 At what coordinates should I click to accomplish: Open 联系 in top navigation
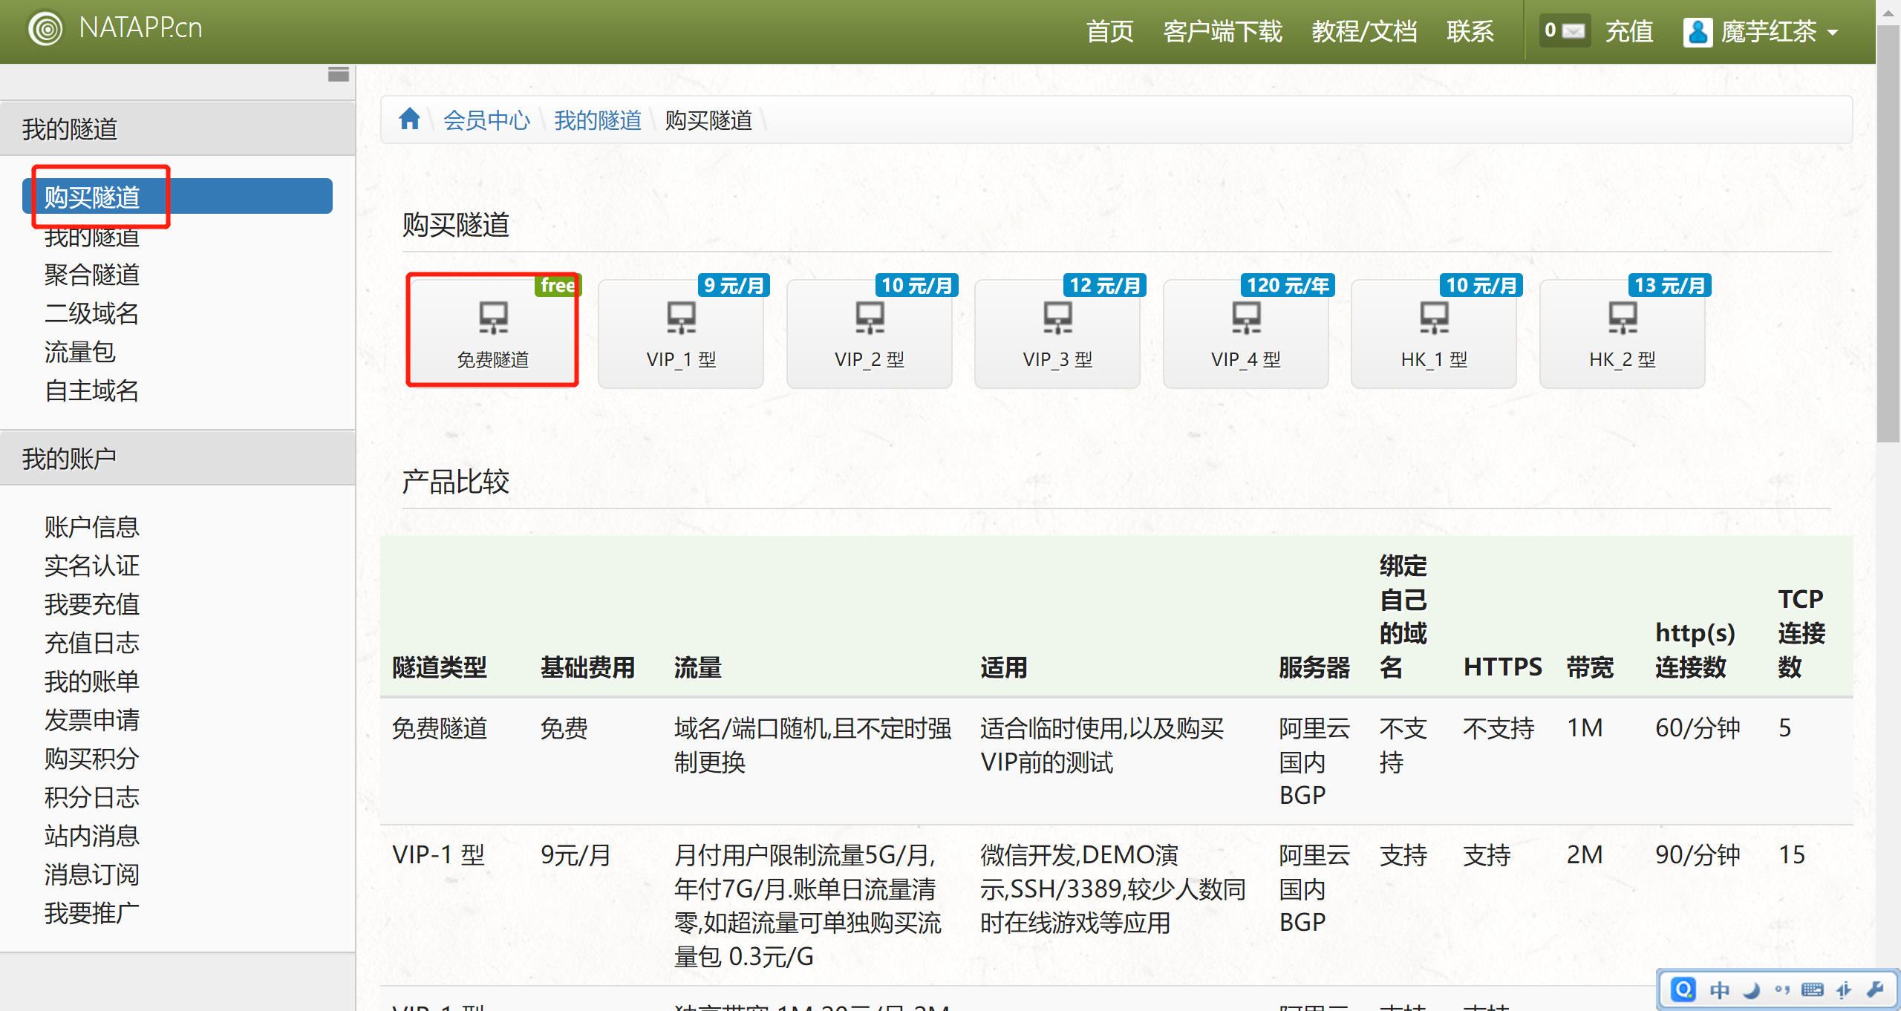(1470, 32)
